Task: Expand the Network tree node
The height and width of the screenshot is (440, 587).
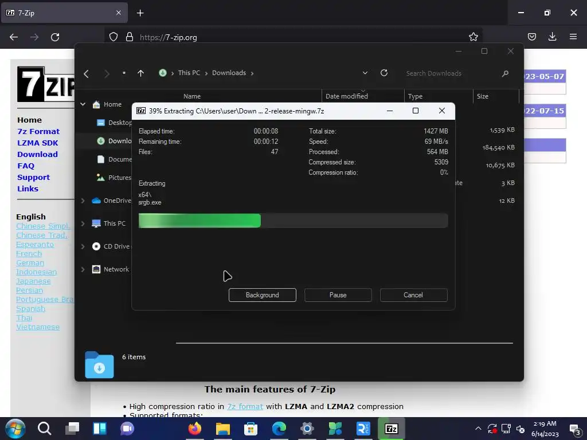Action: 83,269
